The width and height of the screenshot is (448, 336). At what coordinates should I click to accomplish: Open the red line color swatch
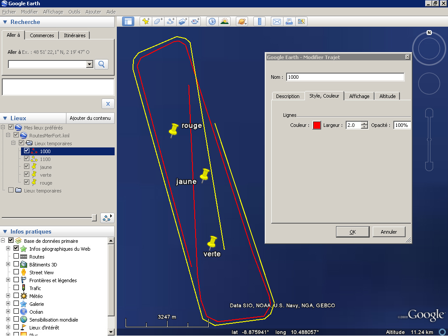317,125
